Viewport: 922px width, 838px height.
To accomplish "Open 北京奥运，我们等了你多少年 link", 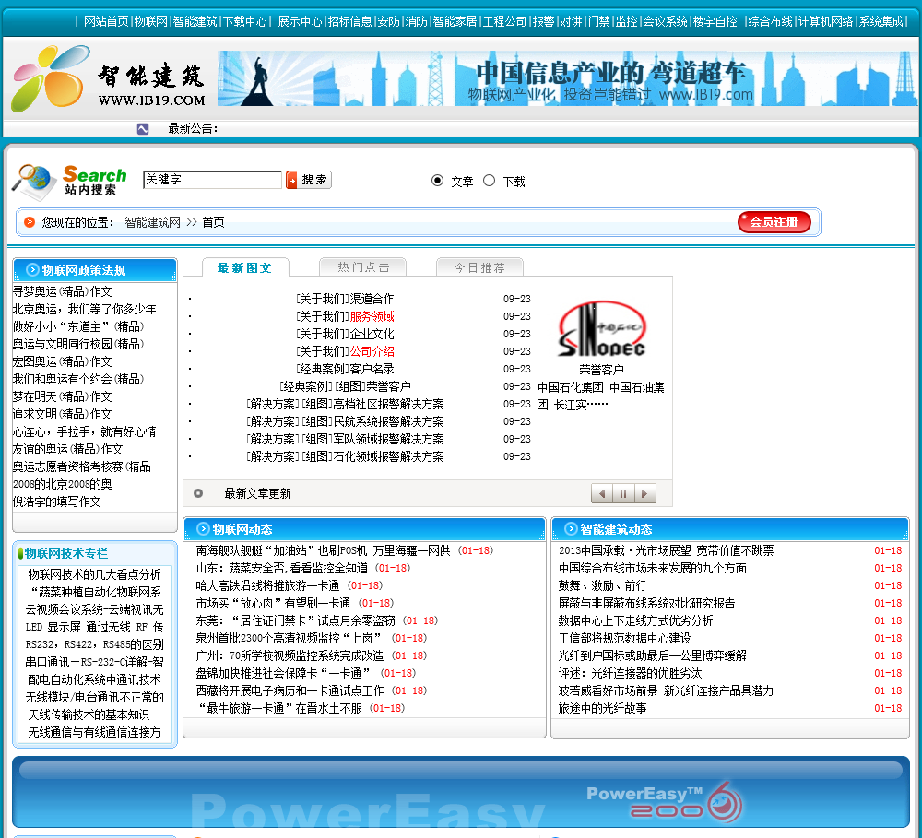I will [x=85, y=309].
